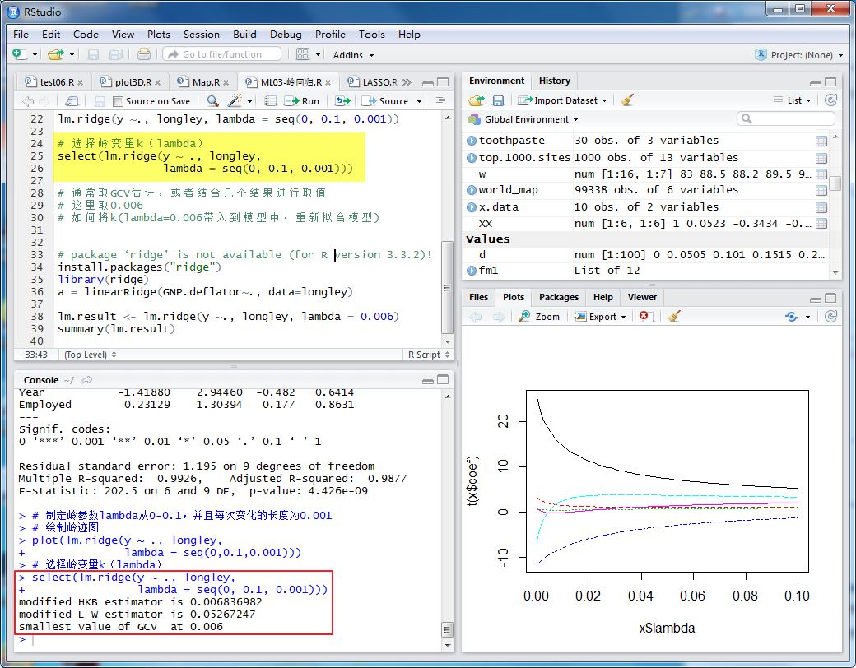The width and height of the screenshot is (856, 668).
Task: Click the find/replace magnifier icon in editor
Action: tap(212, 101)
